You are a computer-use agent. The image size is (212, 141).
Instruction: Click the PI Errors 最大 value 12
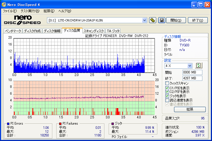coord(47,132)
